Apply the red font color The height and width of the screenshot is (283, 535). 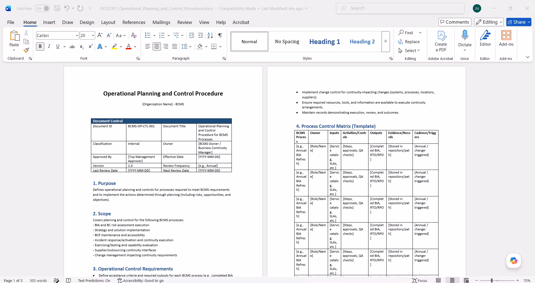(129, 47)
